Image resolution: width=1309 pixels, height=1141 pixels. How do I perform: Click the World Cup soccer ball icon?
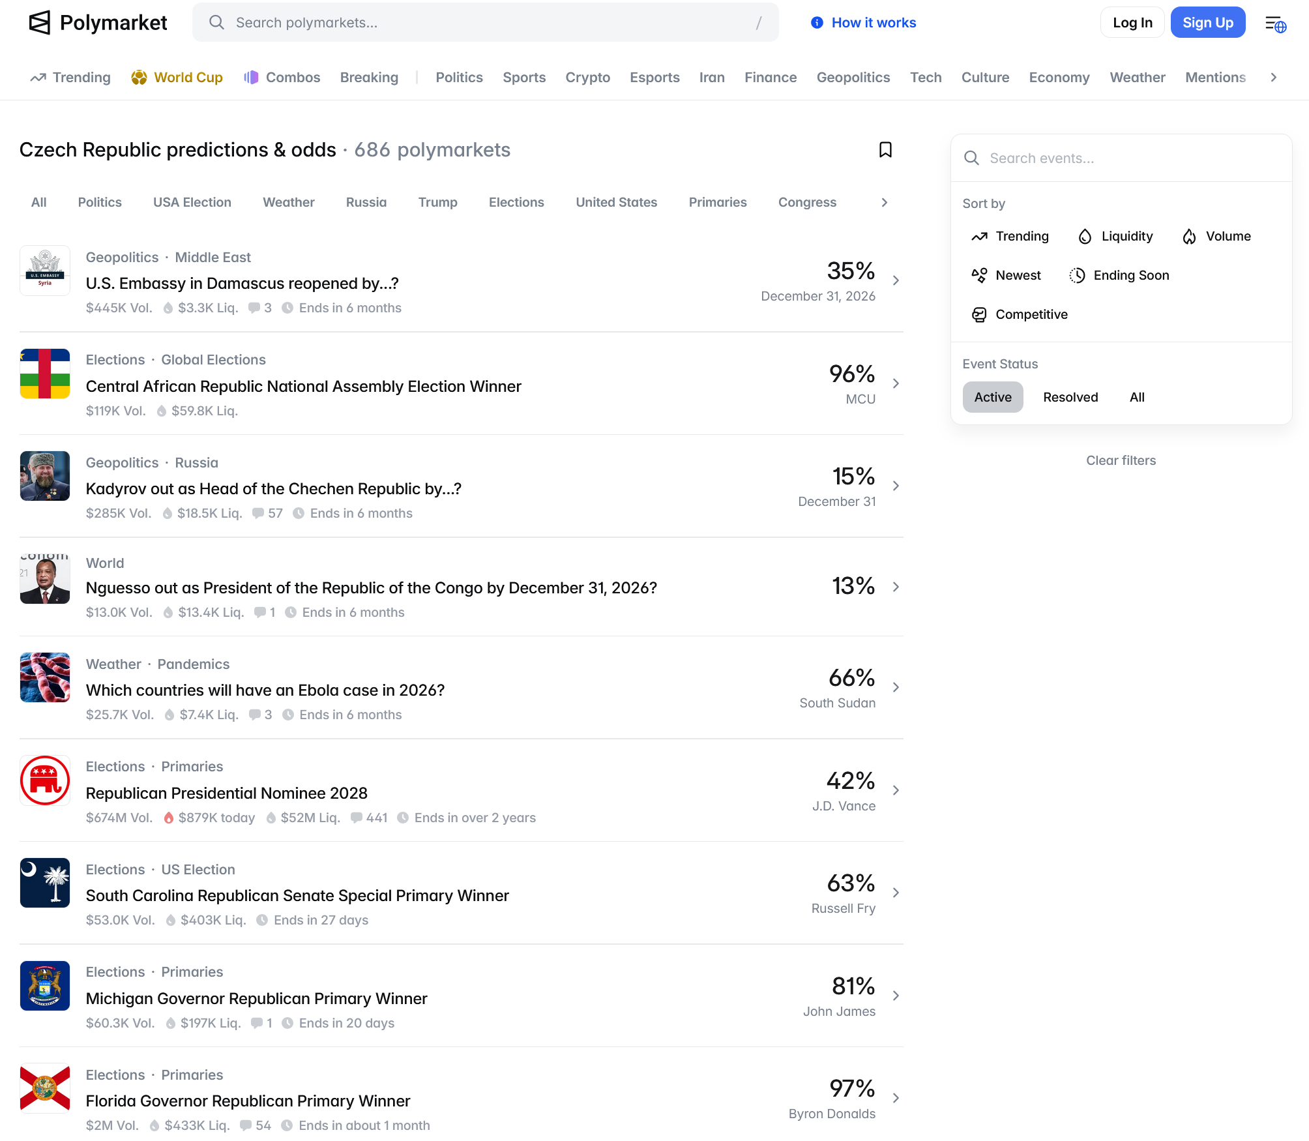(x=139, y=78)
